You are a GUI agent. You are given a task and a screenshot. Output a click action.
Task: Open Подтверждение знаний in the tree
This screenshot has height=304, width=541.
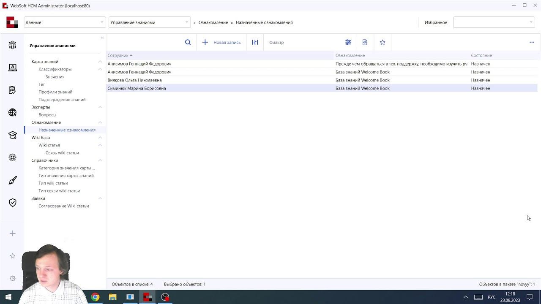coord(62,100)
